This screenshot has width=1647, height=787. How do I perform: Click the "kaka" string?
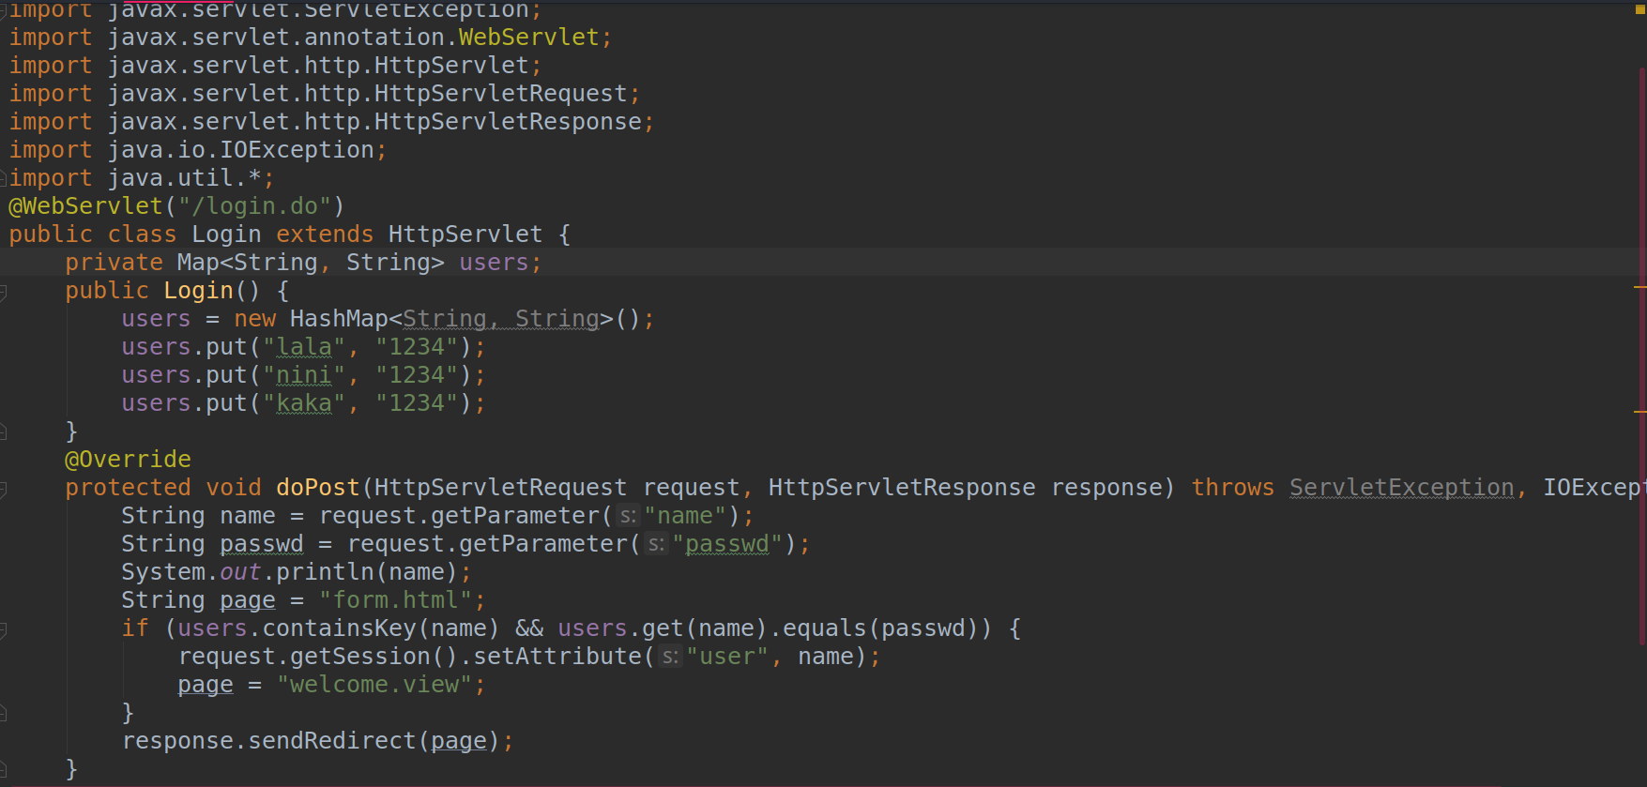pyautogui.click(x=304, y=403)
